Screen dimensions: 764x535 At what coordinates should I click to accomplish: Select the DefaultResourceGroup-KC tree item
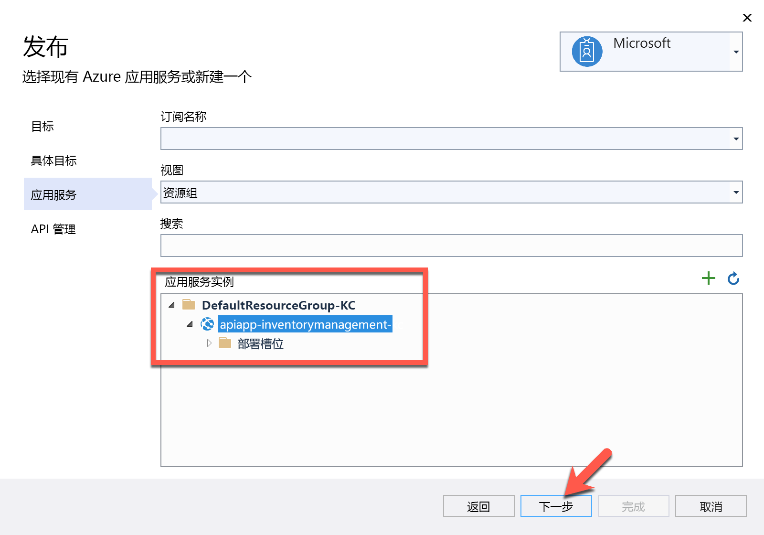pyautogui.click(x=278, y=305)
